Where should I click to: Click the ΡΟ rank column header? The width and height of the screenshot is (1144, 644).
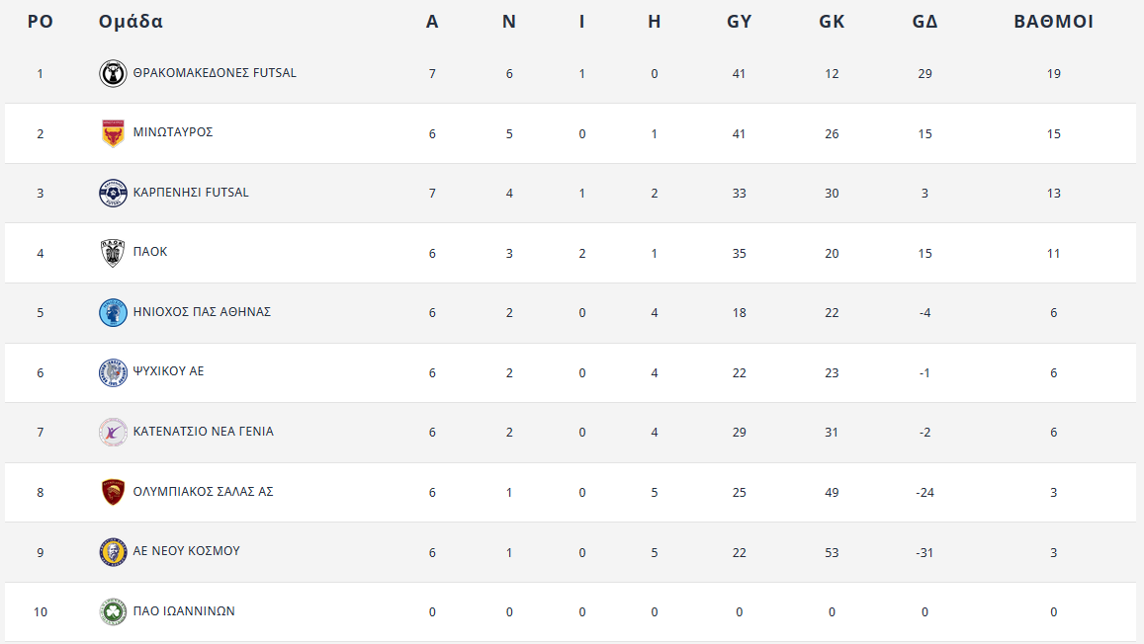[x=40, y=22]
